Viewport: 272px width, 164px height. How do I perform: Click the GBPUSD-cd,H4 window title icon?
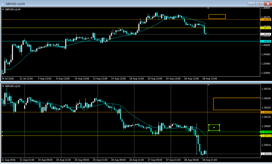[3, 4]
